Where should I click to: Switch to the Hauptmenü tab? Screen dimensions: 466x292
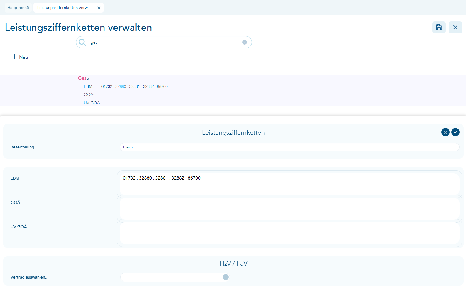click(18, 8)
